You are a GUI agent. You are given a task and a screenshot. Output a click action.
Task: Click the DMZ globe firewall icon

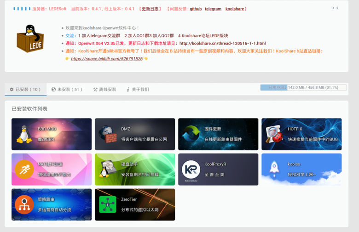pyautogui.click(x=108, y=134)
